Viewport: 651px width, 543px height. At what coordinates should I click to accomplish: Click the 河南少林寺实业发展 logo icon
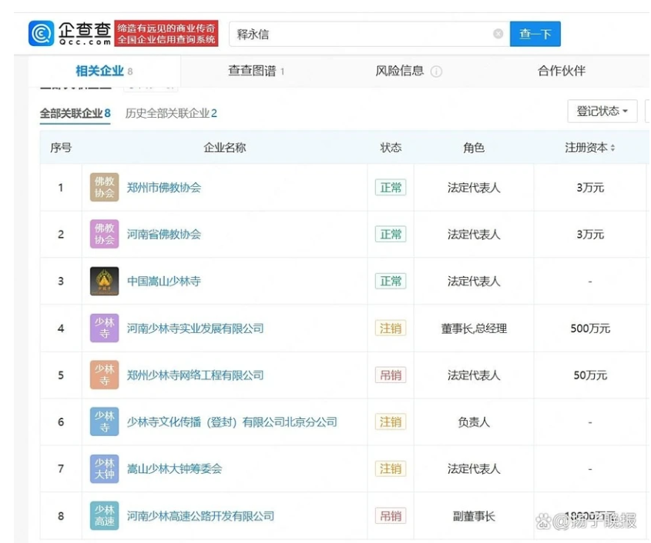(104, 328)
